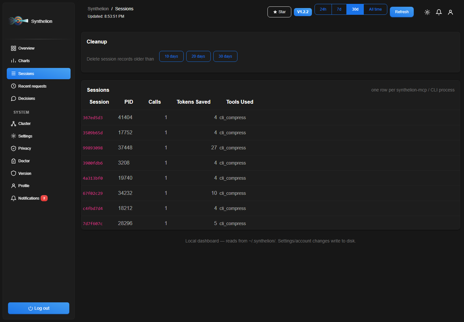Click the Synthelion logo icon

18,21
